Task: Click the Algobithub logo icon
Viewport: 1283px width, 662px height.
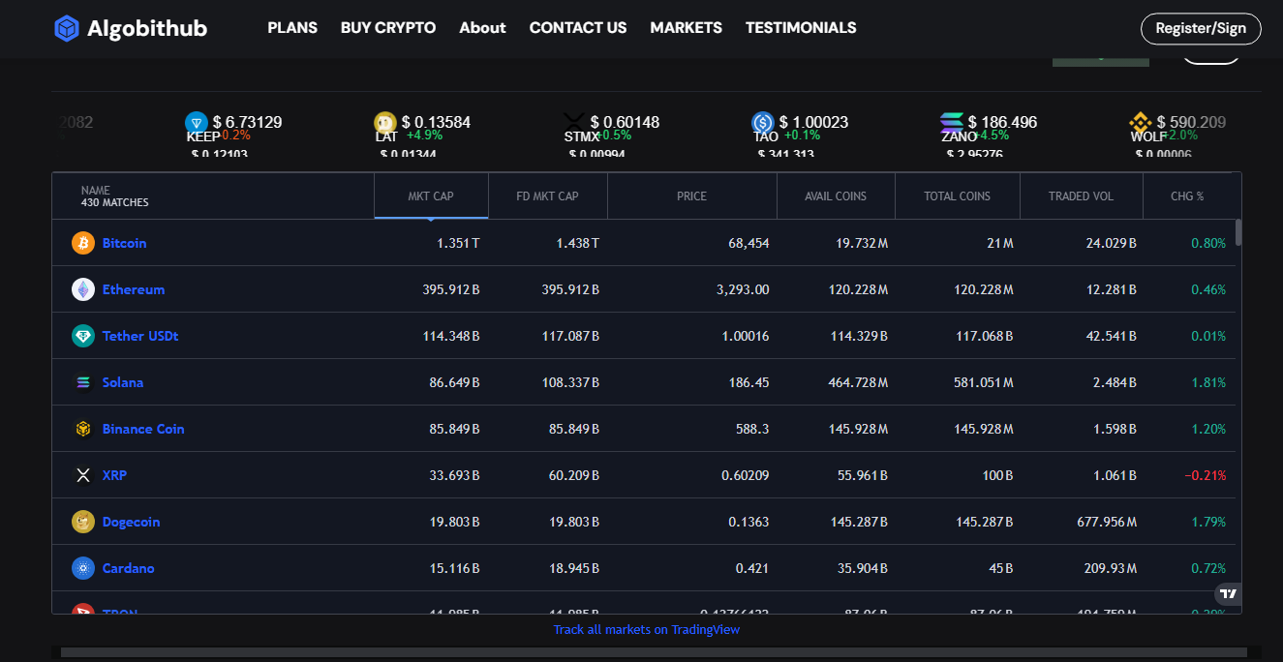Action: [x=67, y=28]
